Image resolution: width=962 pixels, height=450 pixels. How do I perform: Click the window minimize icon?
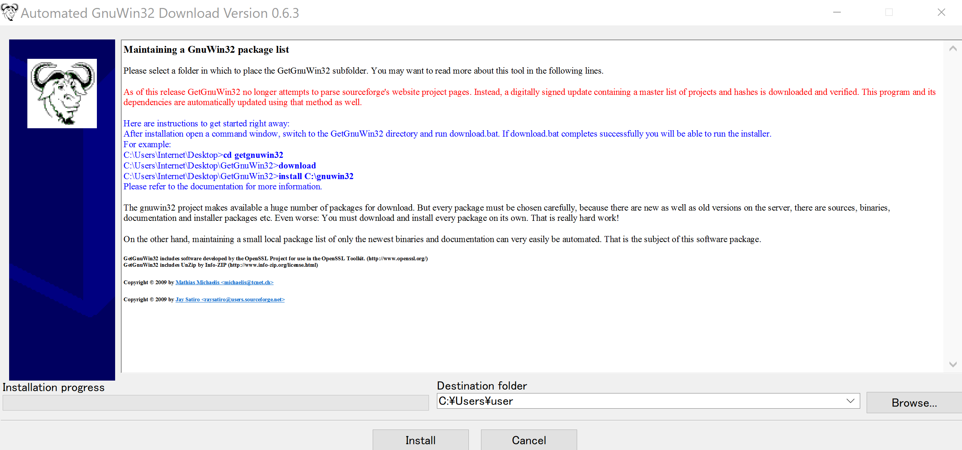pos(837,12)
